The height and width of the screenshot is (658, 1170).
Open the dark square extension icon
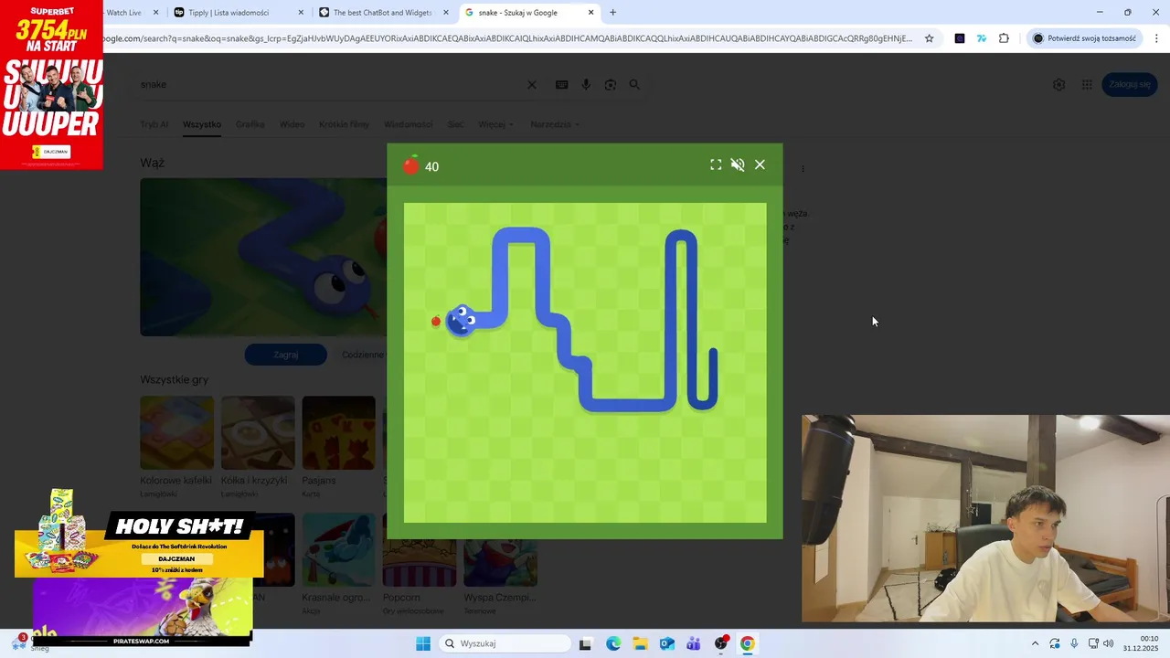960,38
